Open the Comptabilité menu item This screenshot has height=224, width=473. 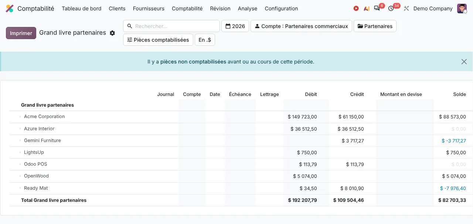(x=187, y=8)
